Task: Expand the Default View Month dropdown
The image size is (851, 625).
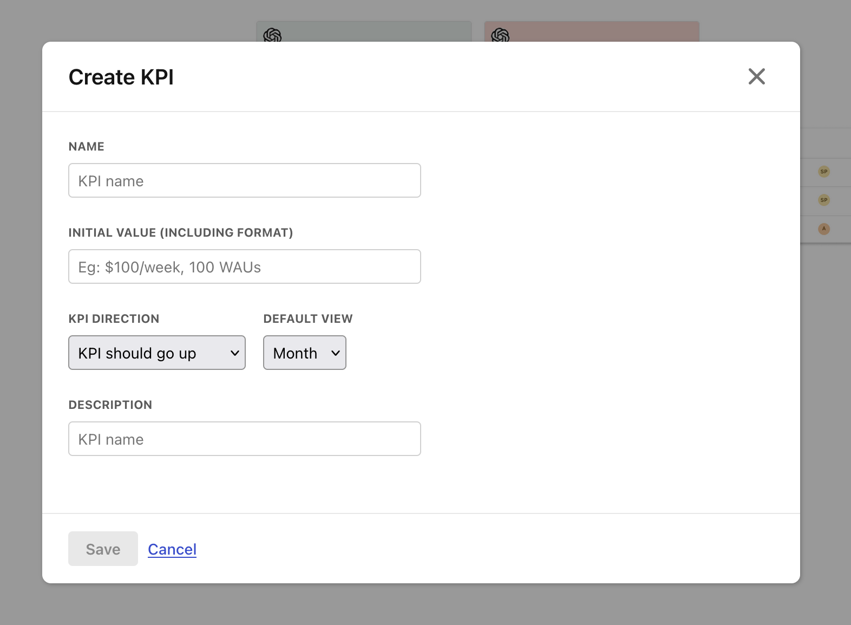Action: tap(304, 353)
